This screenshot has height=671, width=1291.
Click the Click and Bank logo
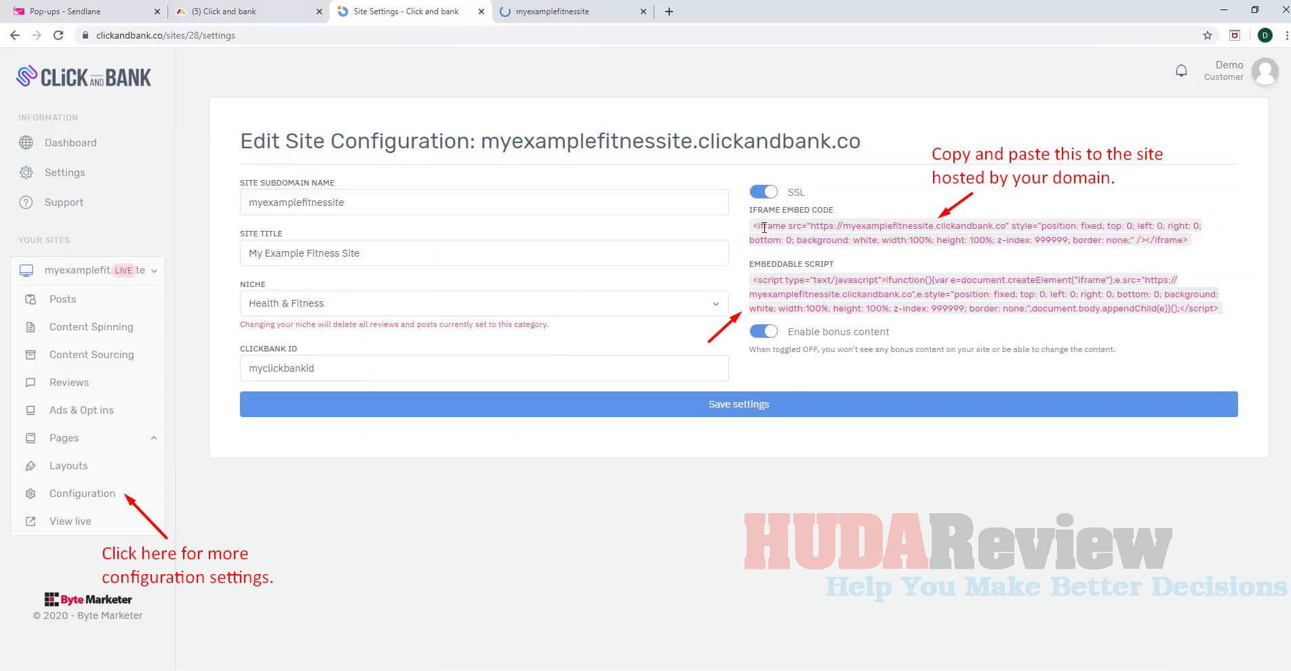point(83,77)
